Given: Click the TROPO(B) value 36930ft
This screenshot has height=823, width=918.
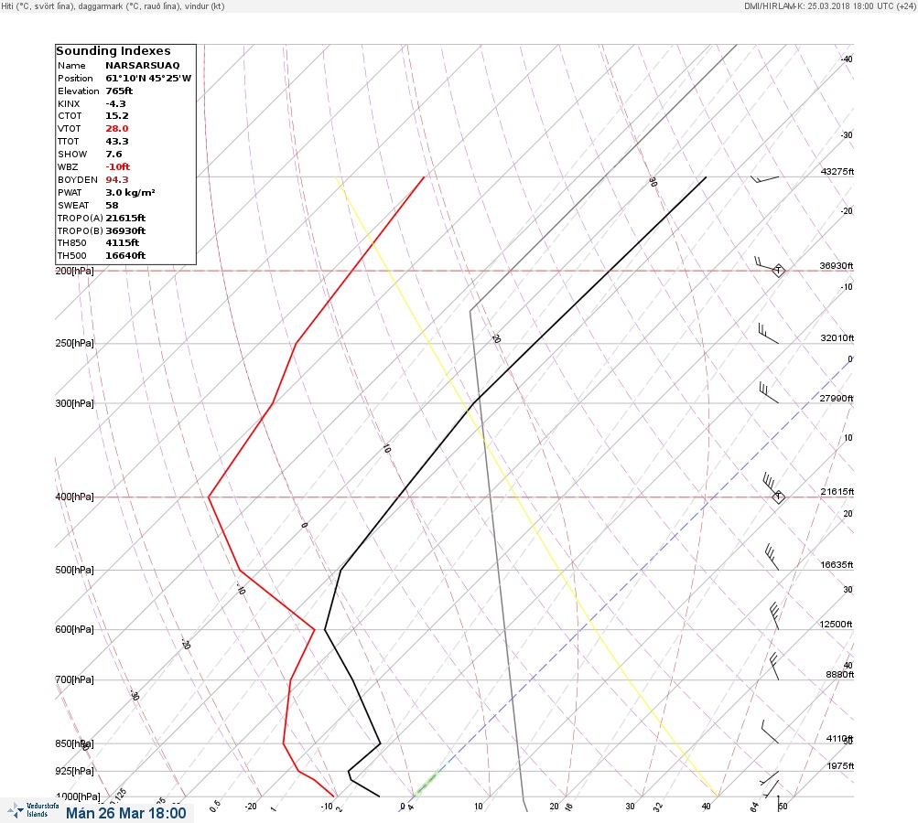Looking at the screenshot, I should 125,231.
